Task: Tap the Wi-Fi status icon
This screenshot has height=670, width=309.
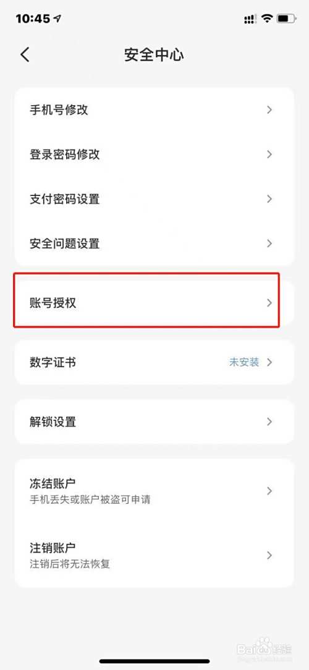Action: pos(267,19)
